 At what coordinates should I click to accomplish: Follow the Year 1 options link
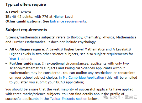pyautogui.click(x=21, y=59)
